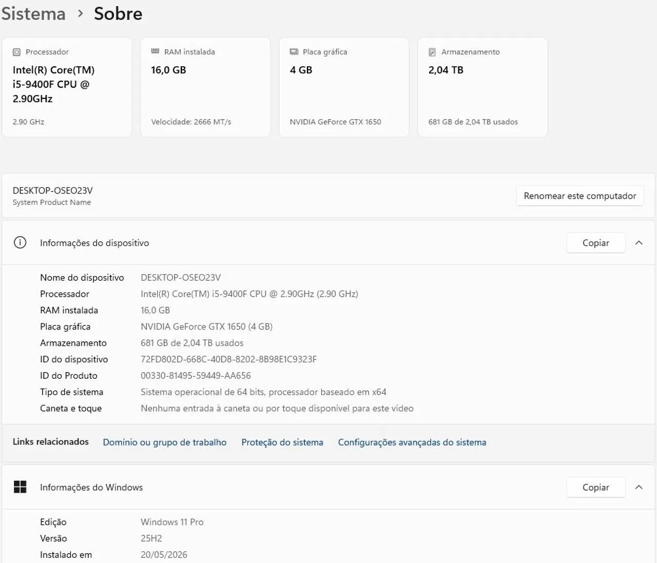Click the RAM instalada memory icon
The height and width of the screenshot is (563, 657).
pos(155,51)
